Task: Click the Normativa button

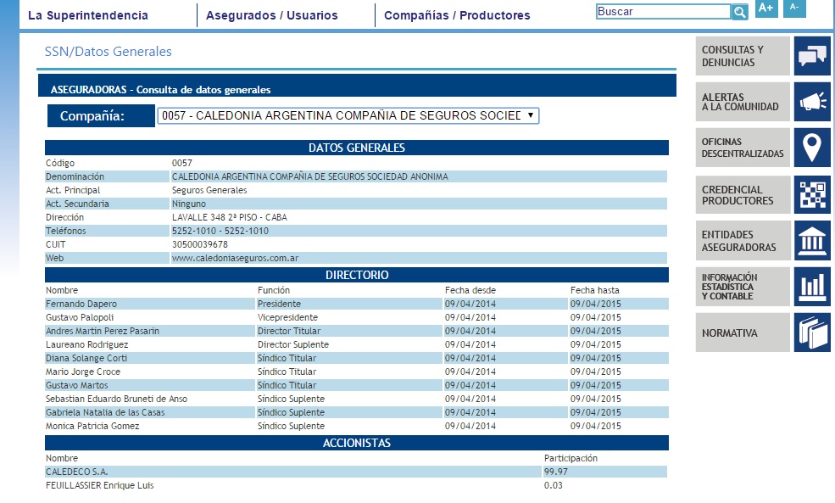Action: 743,333
